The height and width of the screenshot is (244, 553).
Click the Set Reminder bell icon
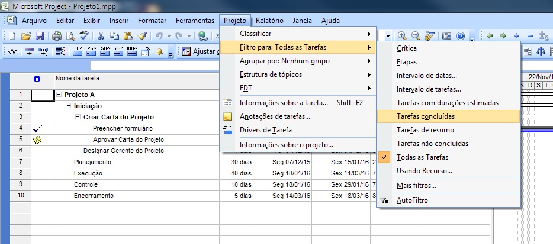[159, 51]
